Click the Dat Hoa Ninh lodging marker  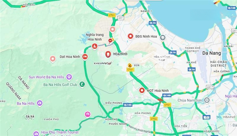[85, 57]
